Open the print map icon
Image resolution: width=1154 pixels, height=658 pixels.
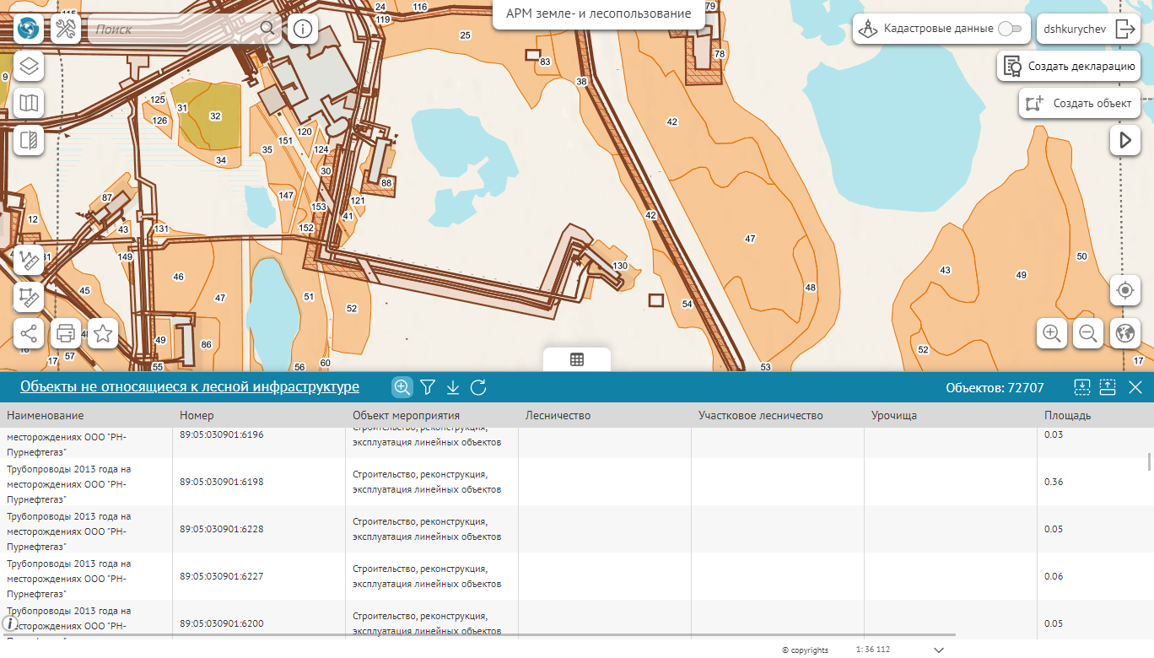point(66,333)
